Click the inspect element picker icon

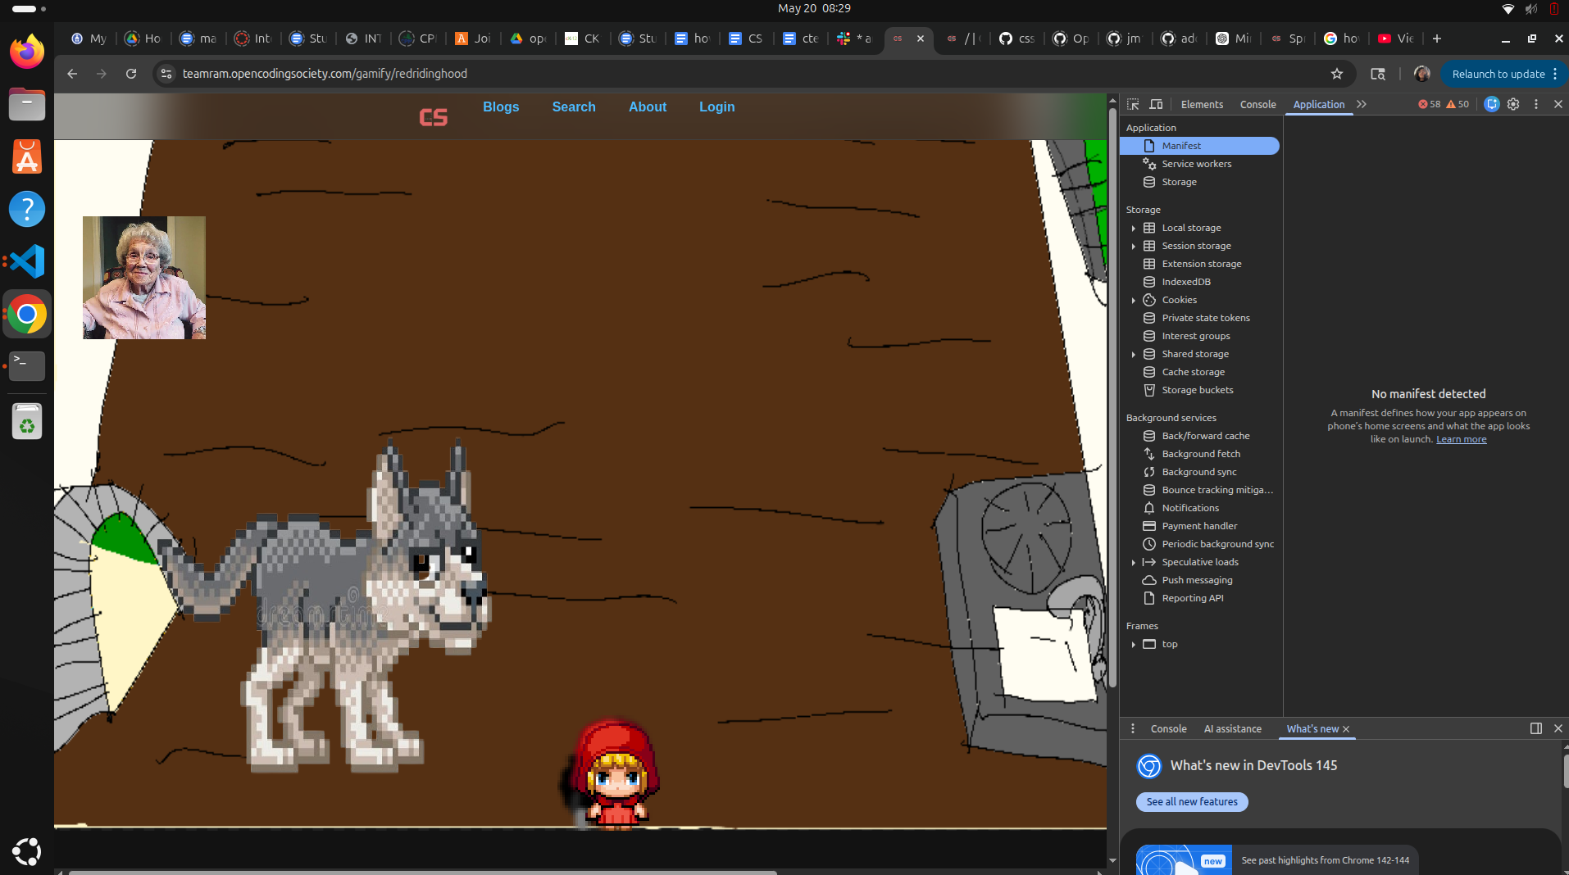click(x=1133, y=104)
